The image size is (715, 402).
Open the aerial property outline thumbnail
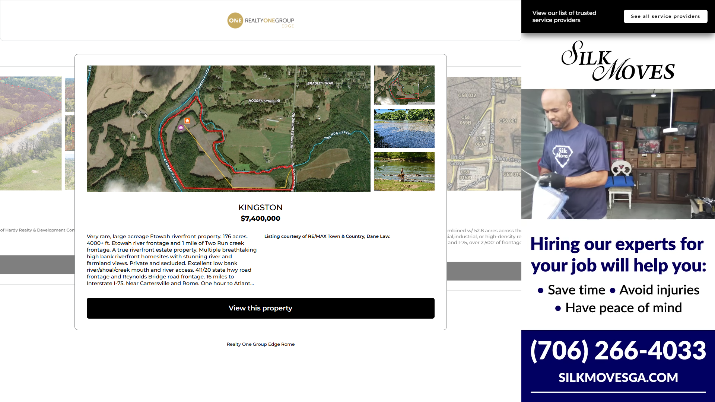click(x=404, y=85)
